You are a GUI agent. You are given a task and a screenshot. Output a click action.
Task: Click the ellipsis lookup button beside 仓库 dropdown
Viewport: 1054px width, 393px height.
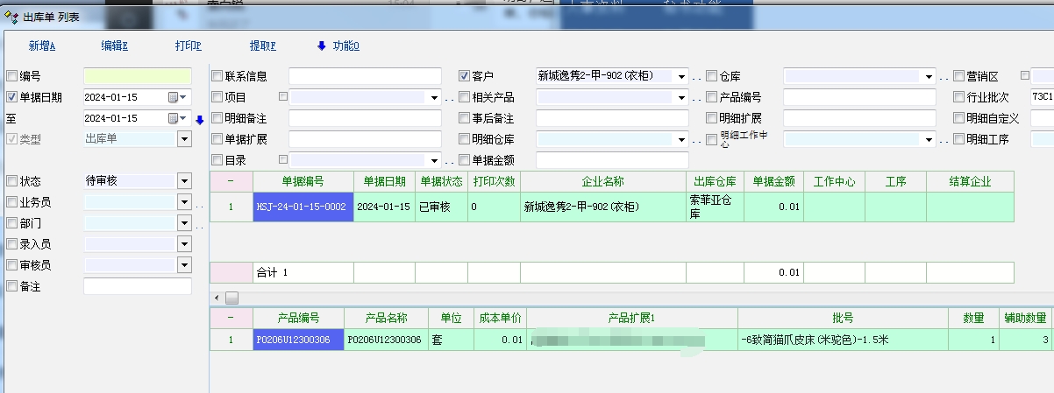(x=944, y=77)
